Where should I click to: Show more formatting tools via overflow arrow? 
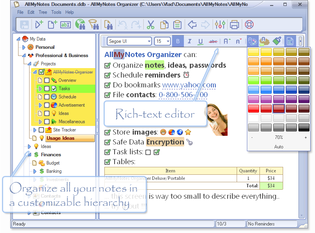pos(300,41)
